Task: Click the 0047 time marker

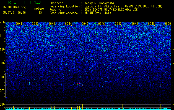Action: click(x=118, y=24)
